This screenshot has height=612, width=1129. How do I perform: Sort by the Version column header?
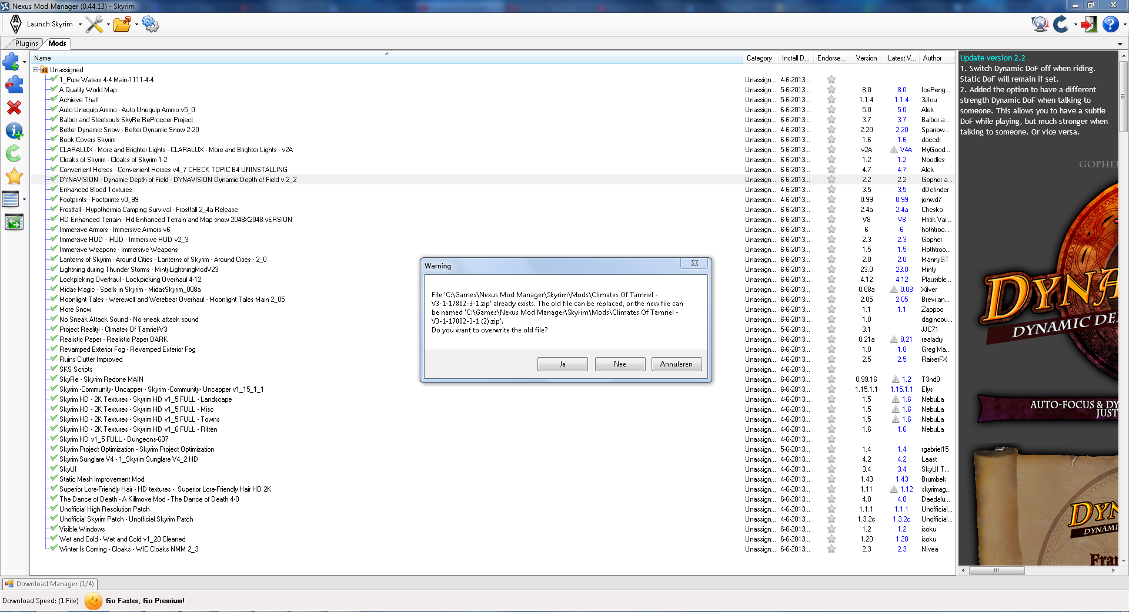click(867, 58)
